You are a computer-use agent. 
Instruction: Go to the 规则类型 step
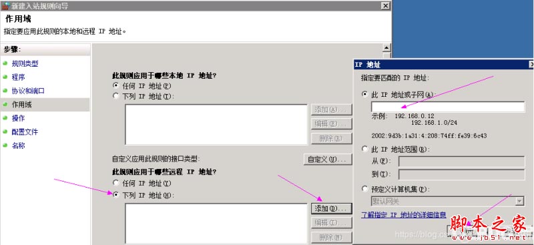pos(25,63)
